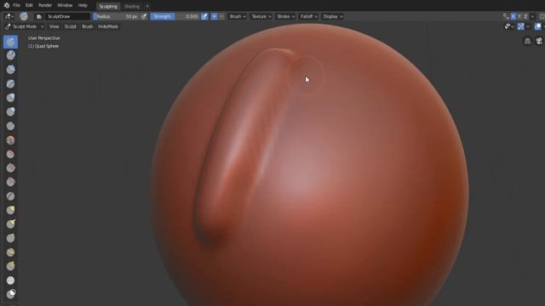Open the viewport View menu
The image size is (545, 306).
click(x=54, y=26)
